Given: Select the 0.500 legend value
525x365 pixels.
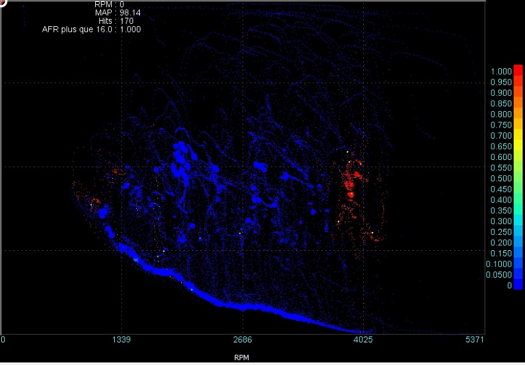Looking at the screenshot, I should pos(501,178).
